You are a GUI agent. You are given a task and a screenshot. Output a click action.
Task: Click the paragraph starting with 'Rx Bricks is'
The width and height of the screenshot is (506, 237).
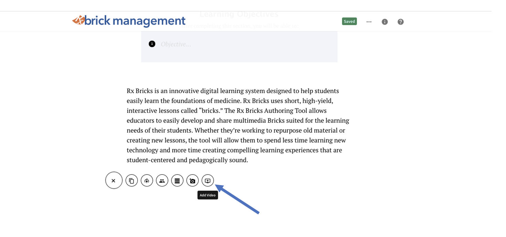point(238,125)
